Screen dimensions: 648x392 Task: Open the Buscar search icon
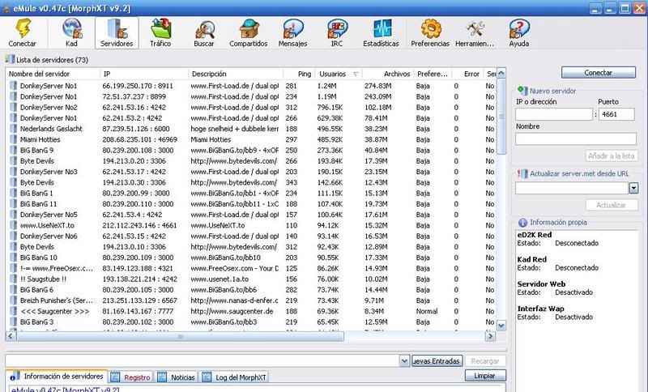tap(205, 29)
